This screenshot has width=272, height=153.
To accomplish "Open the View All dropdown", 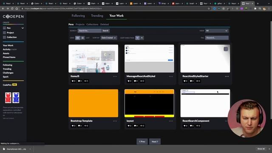I will point(217,31).
